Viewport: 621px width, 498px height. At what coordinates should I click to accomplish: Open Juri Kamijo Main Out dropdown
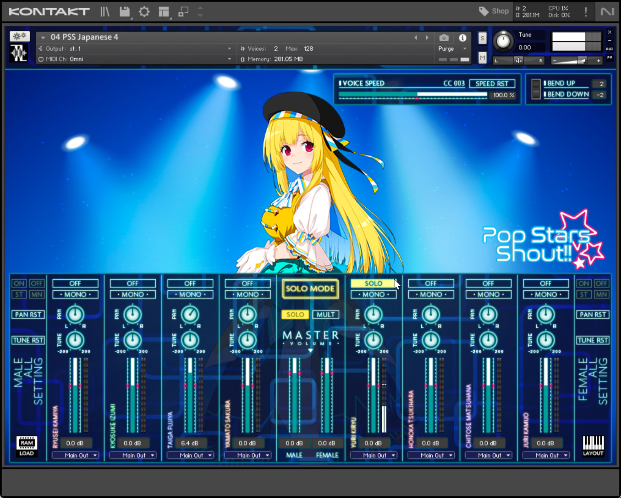pos(546,455)
